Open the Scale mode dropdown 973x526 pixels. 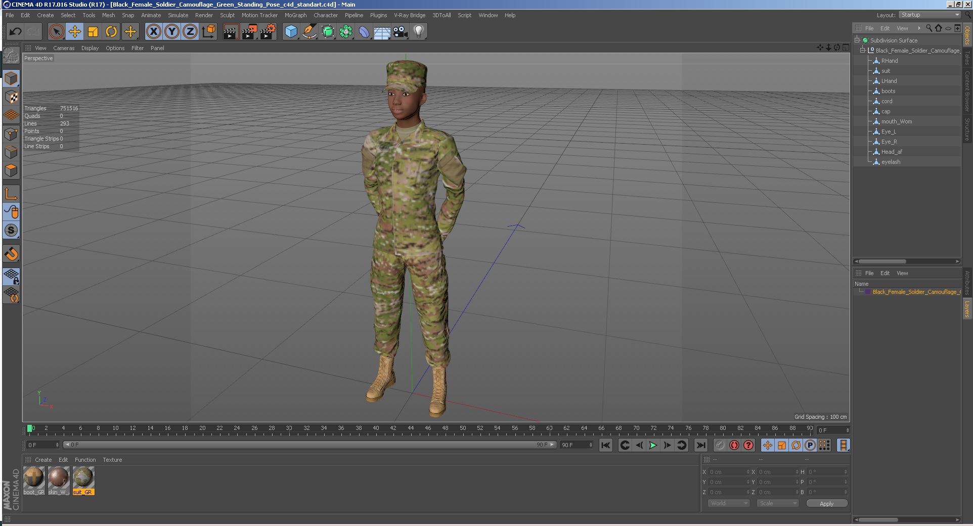pos(777,503)
